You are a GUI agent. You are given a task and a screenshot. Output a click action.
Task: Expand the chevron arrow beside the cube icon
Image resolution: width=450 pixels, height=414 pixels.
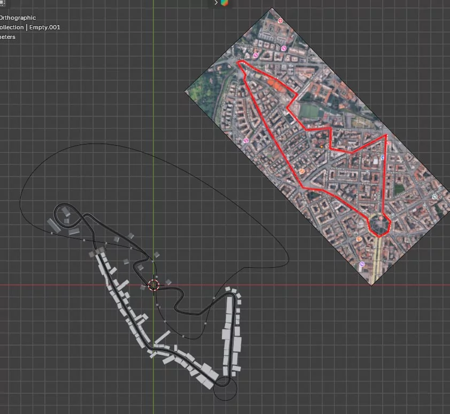(x=216, y=3)
